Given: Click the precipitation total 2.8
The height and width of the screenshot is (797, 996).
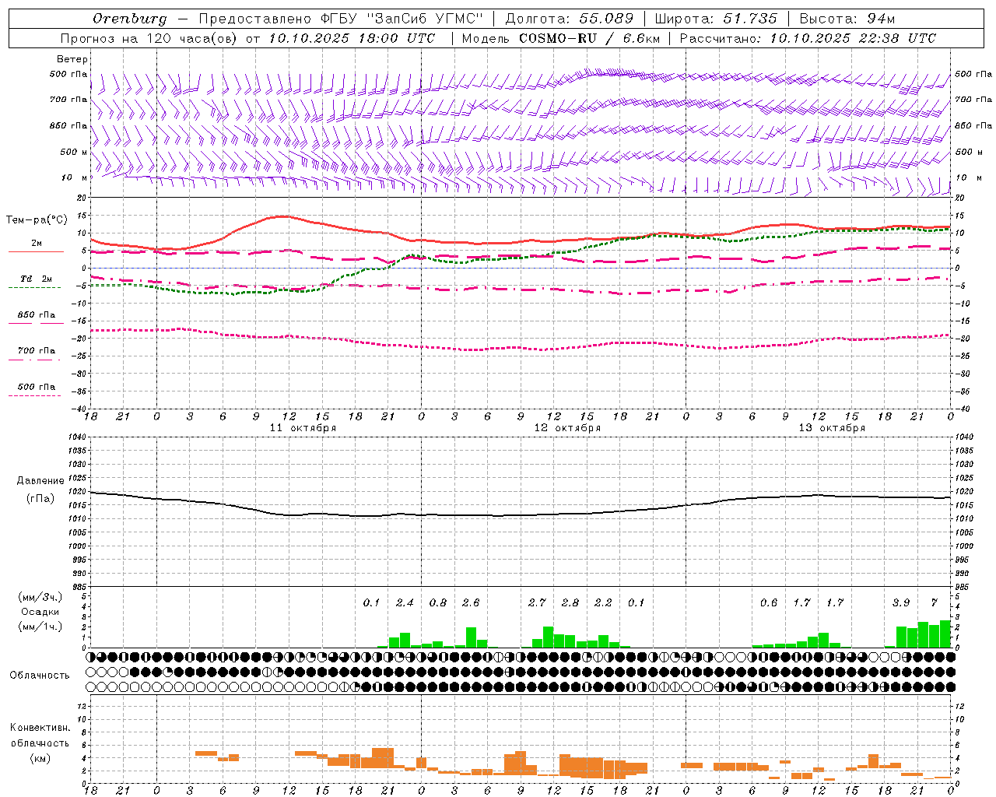Looking at the screenshot, I should 570,602.
